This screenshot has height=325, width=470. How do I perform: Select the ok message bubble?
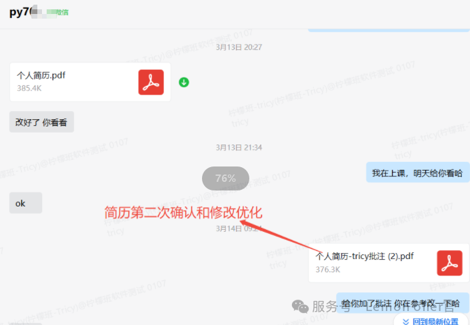25,202
